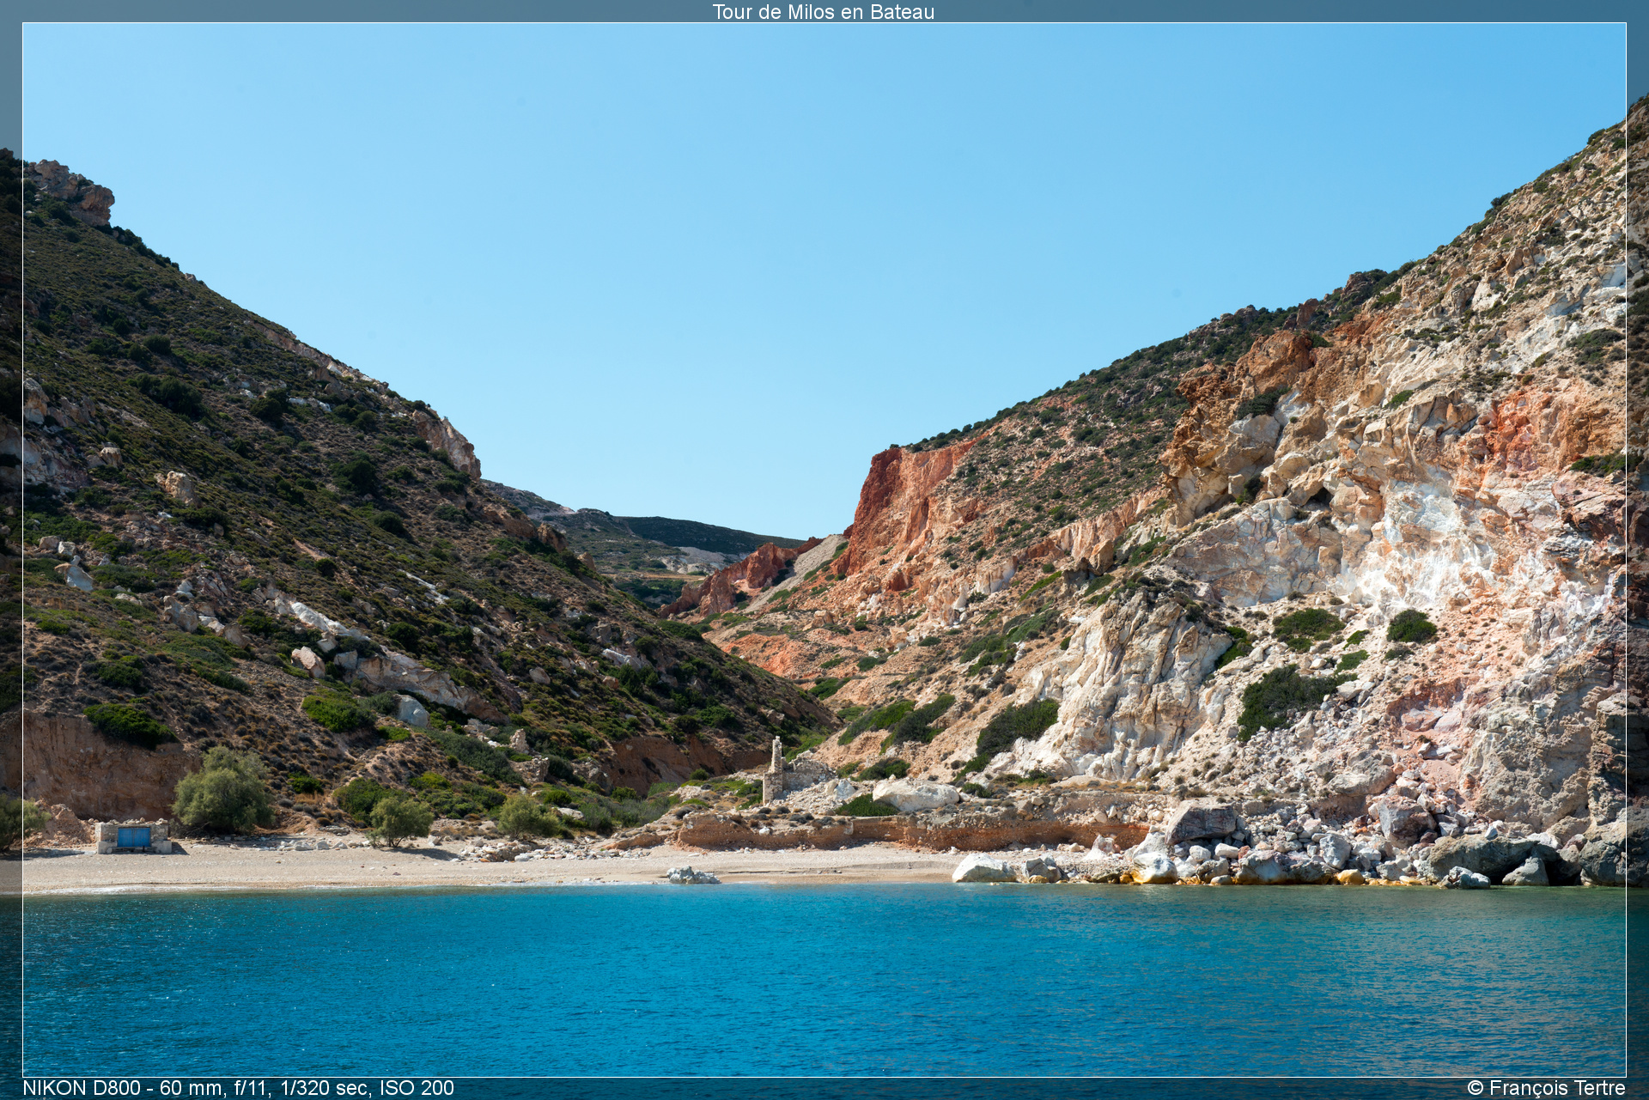Click the EXIF text "NIKON D800 - 60 mm, f/11, 1/320 sec, ISO 200"

pyautogui.click(x=239, y=1088)
